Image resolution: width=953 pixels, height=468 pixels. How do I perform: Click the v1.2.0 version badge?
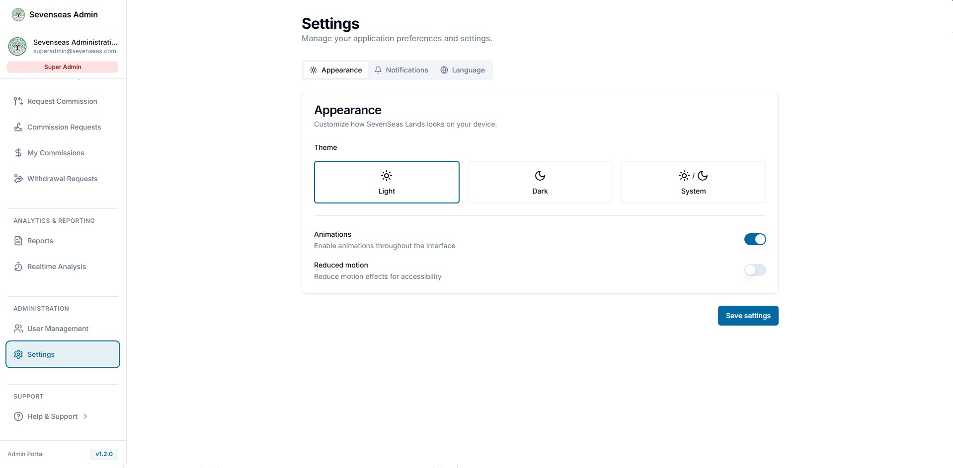click(104, 454)
